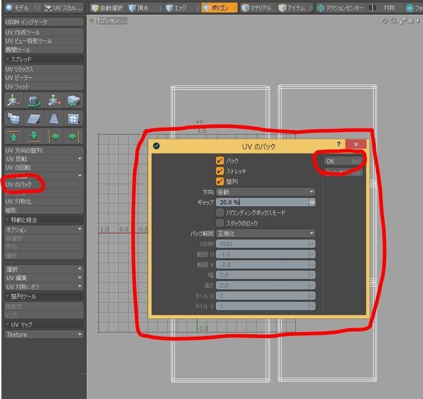
Task: Open the 方向 dropdown set to 自動
Action: point(265,192)
